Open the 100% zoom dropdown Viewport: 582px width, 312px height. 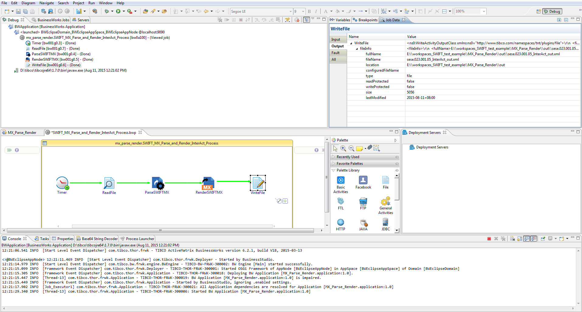pyautogui.click(x=484, y=12)
